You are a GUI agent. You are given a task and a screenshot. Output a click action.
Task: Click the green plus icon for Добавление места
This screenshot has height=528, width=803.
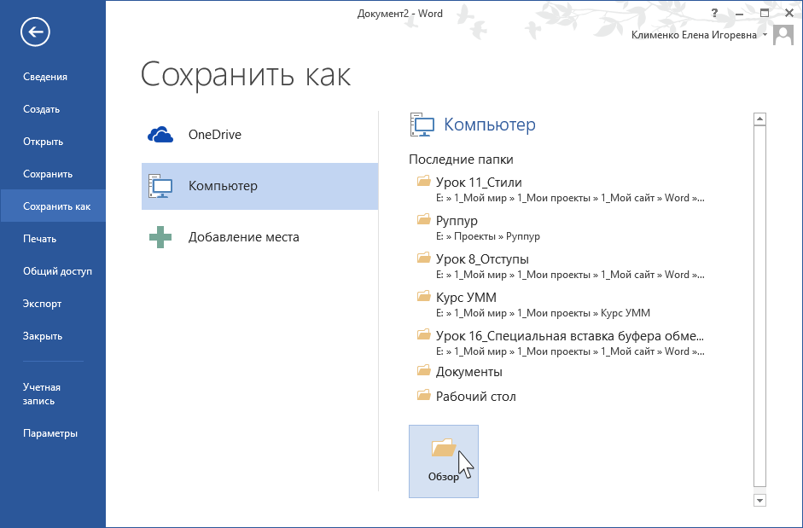160,237
